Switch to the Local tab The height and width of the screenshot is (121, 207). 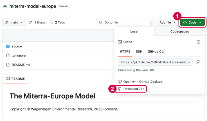134,31
